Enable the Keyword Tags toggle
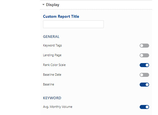158x115 pixels. [x=144, y=46]
